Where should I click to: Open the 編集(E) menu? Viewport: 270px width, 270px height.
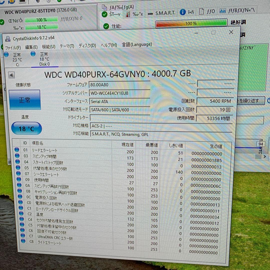pyautogui.click(x=31, y=47)
